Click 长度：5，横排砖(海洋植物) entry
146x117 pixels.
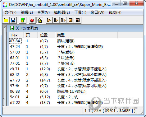click(x=80, y=47)
